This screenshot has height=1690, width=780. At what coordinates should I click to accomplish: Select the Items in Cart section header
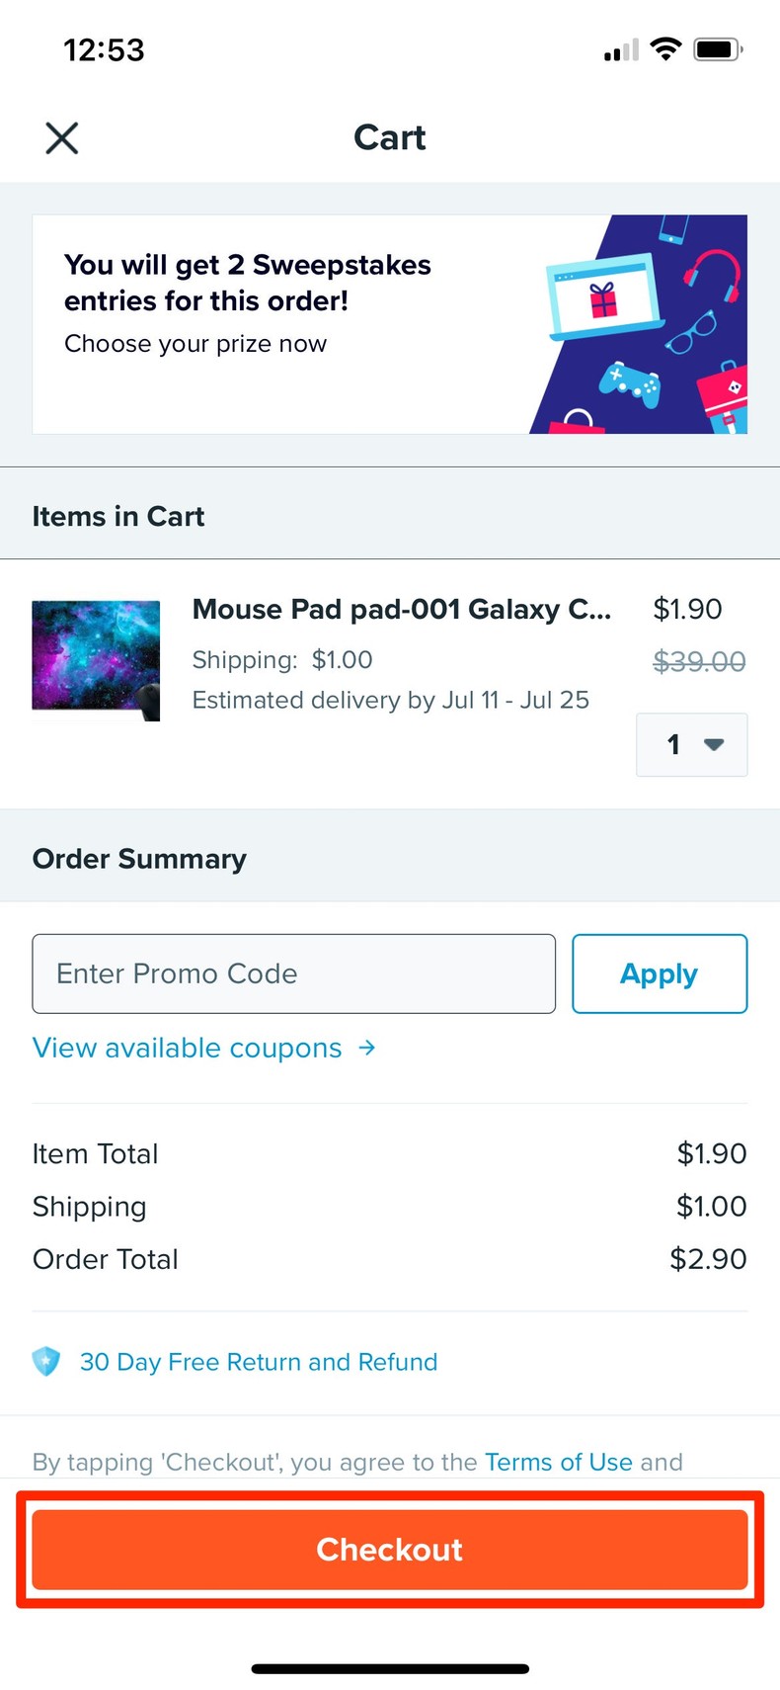117,516
